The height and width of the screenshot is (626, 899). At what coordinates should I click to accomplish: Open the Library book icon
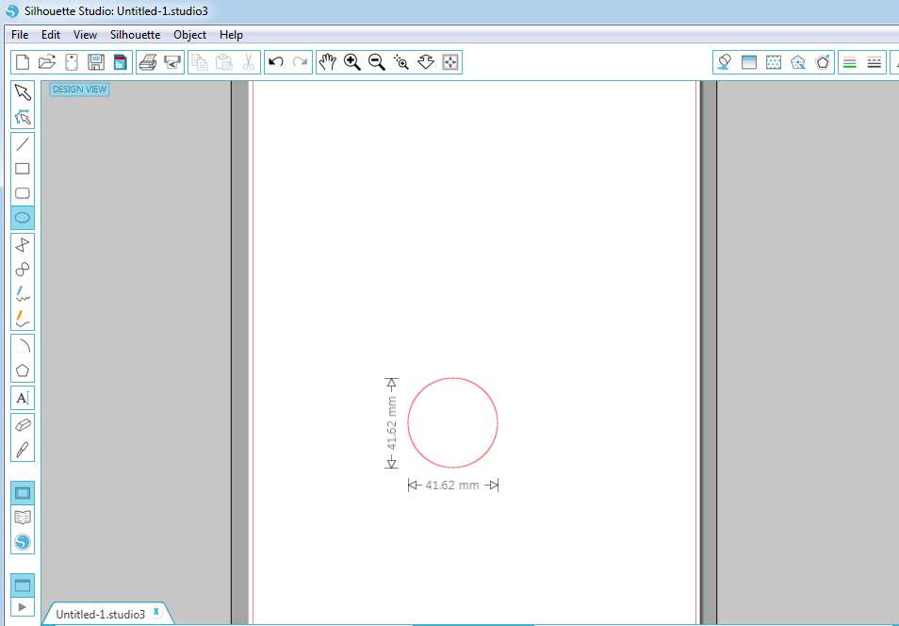[x=23, y=518]
